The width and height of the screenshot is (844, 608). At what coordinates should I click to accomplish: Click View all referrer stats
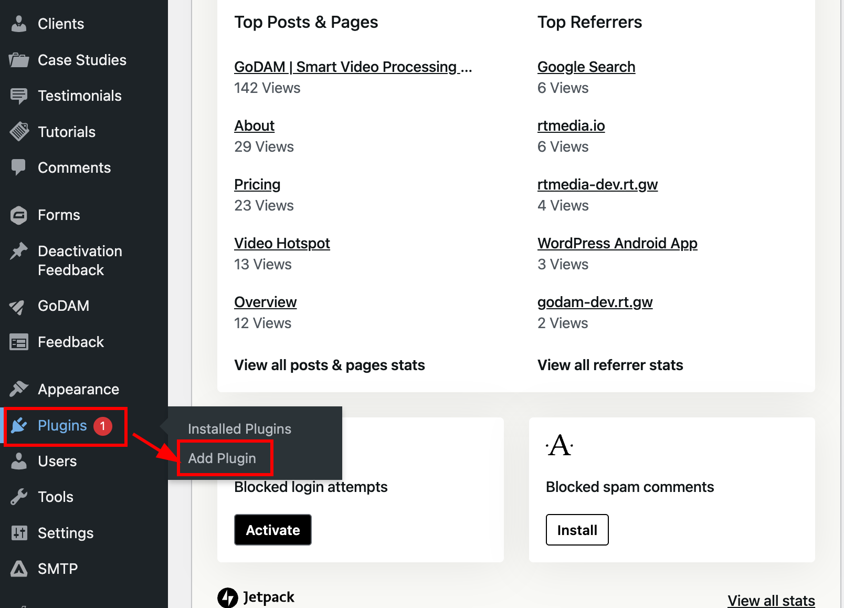610,365
